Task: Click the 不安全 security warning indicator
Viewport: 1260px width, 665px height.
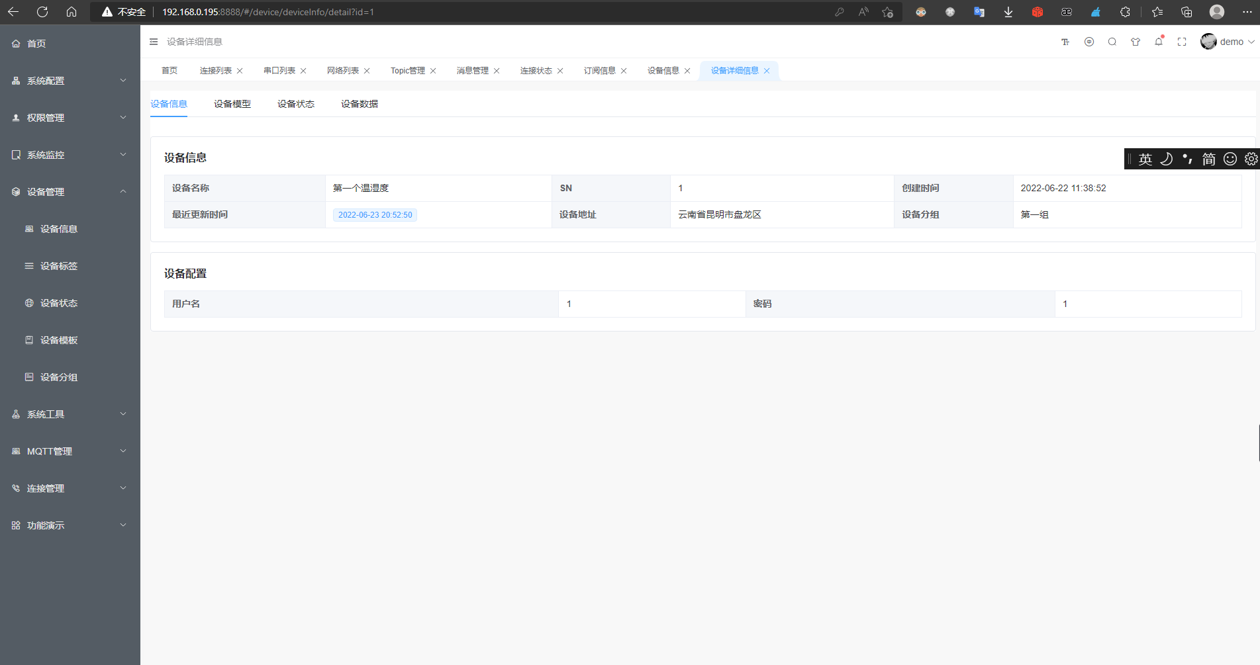Action: tap(124, 12)
